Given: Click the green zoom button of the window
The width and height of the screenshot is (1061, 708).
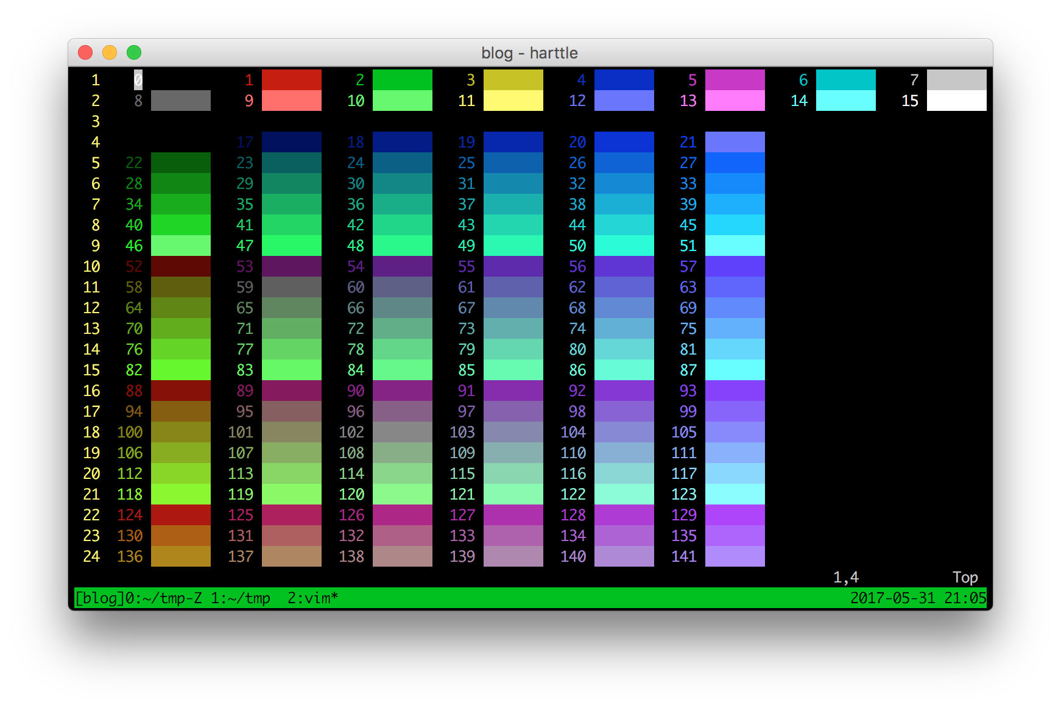Looking at the screenshot, I should (133, 52).
